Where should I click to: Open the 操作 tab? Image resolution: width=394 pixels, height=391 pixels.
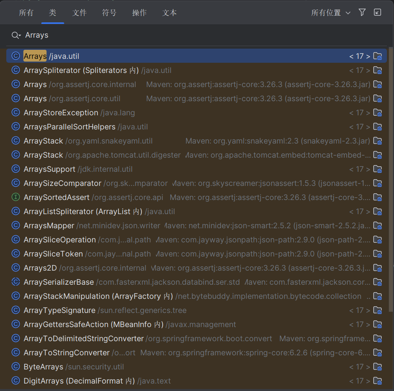pos(139,13)
